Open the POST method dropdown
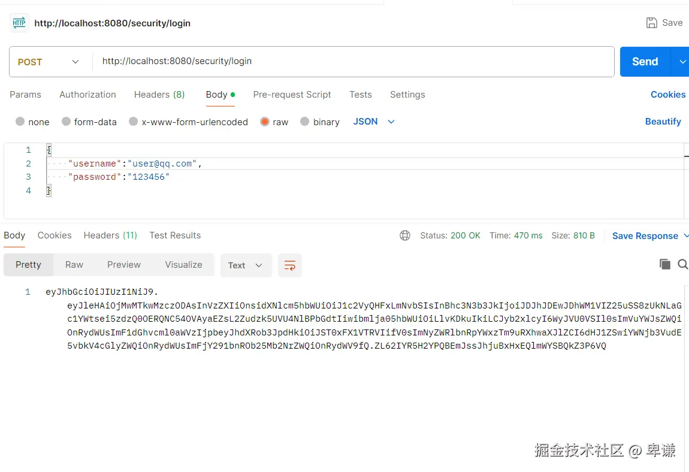 [x=49, y=62]
